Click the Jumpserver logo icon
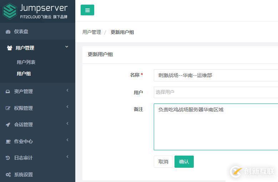Image resolution: width=278 pixels, height=182 pixels. click(x=10, y=11)
